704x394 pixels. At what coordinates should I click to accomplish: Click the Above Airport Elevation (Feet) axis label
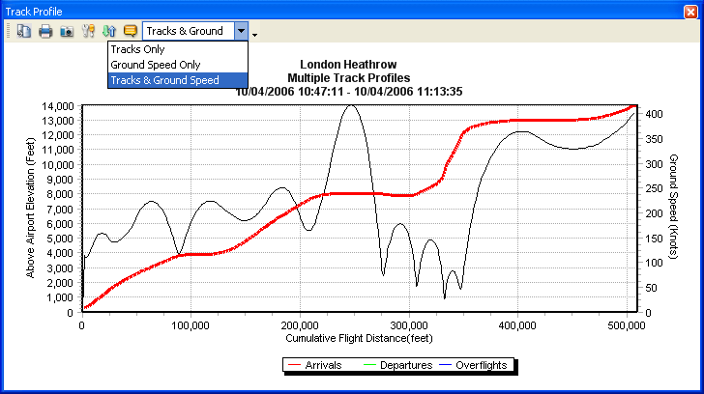[x=30, y=208]
